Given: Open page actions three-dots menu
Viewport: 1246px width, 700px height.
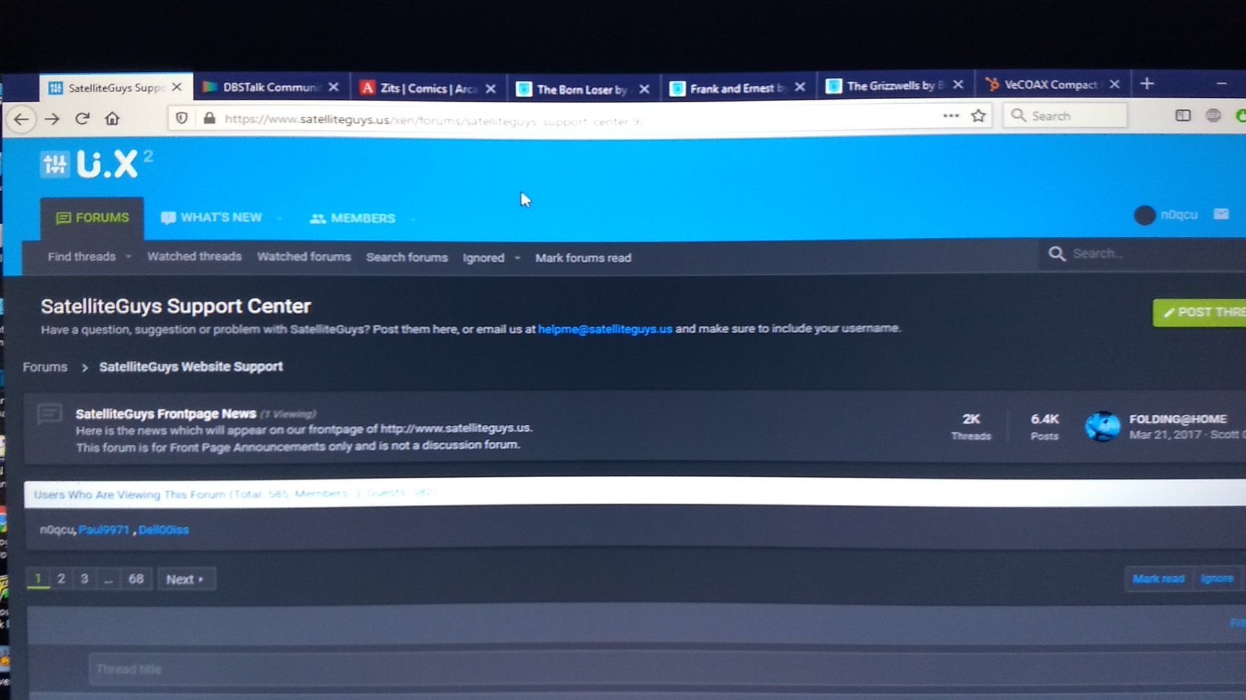Looking at the screenshot, I should [x=951, y=116].
